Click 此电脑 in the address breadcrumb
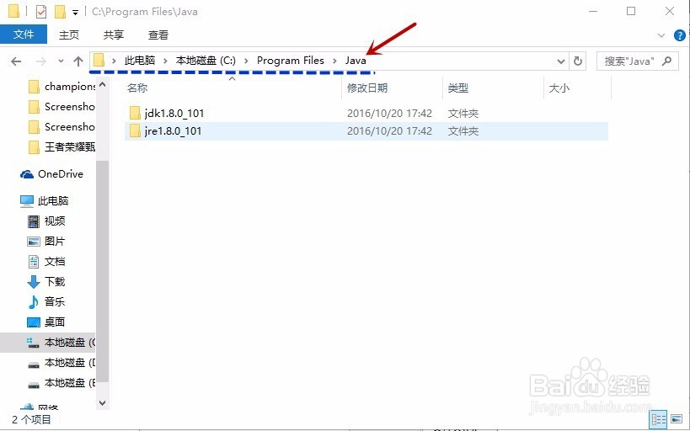This screenshot has height=431, width=690. (x=140, y=61)
